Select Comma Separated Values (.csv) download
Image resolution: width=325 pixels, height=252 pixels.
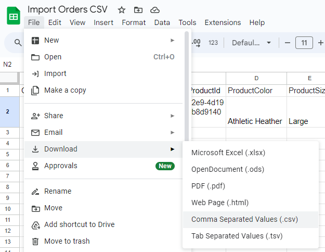pyautogui.click(x=244, y=219)
